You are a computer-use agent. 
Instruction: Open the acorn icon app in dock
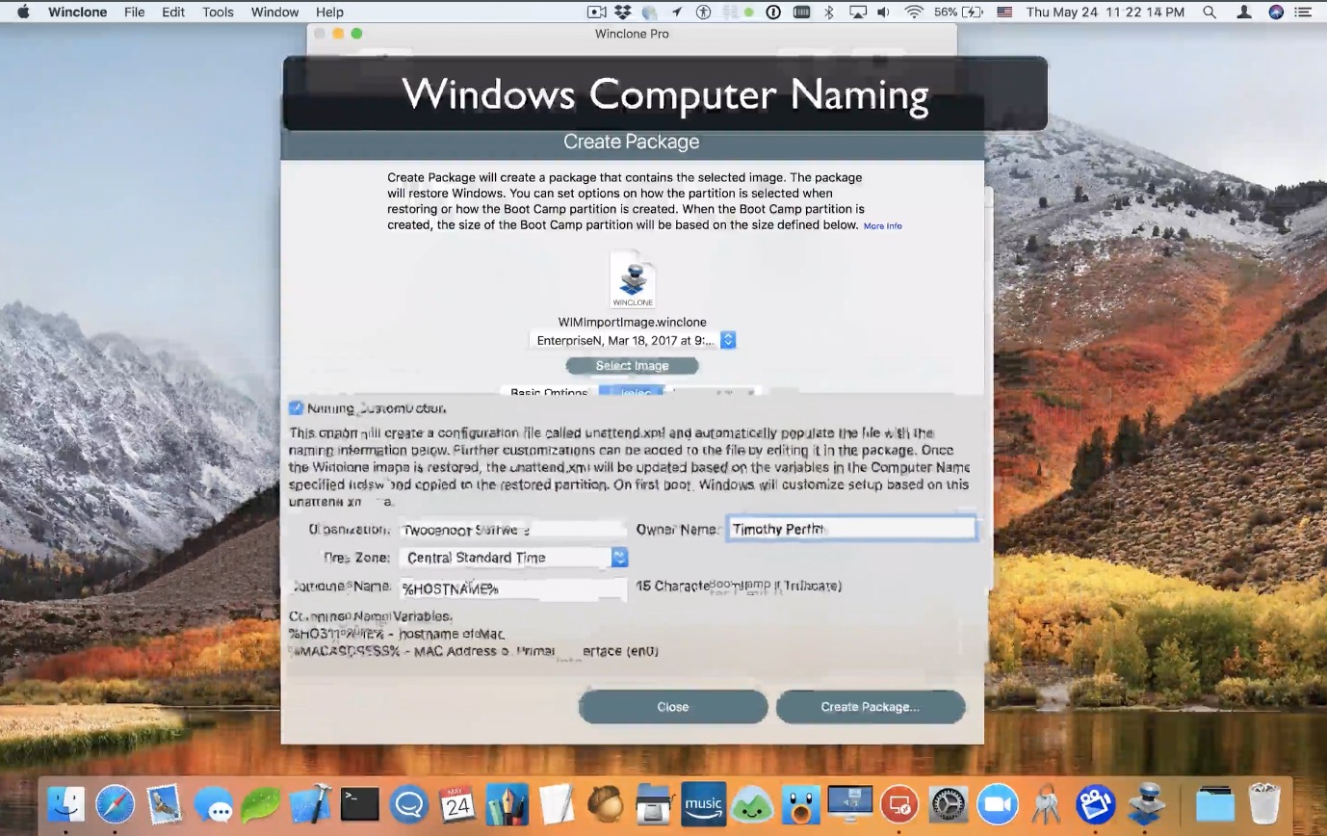tap(606, 803)
